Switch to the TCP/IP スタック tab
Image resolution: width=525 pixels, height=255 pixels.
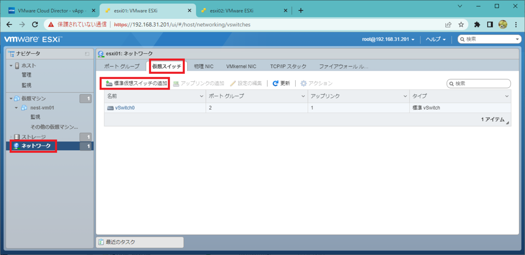(x=288, y=66)
